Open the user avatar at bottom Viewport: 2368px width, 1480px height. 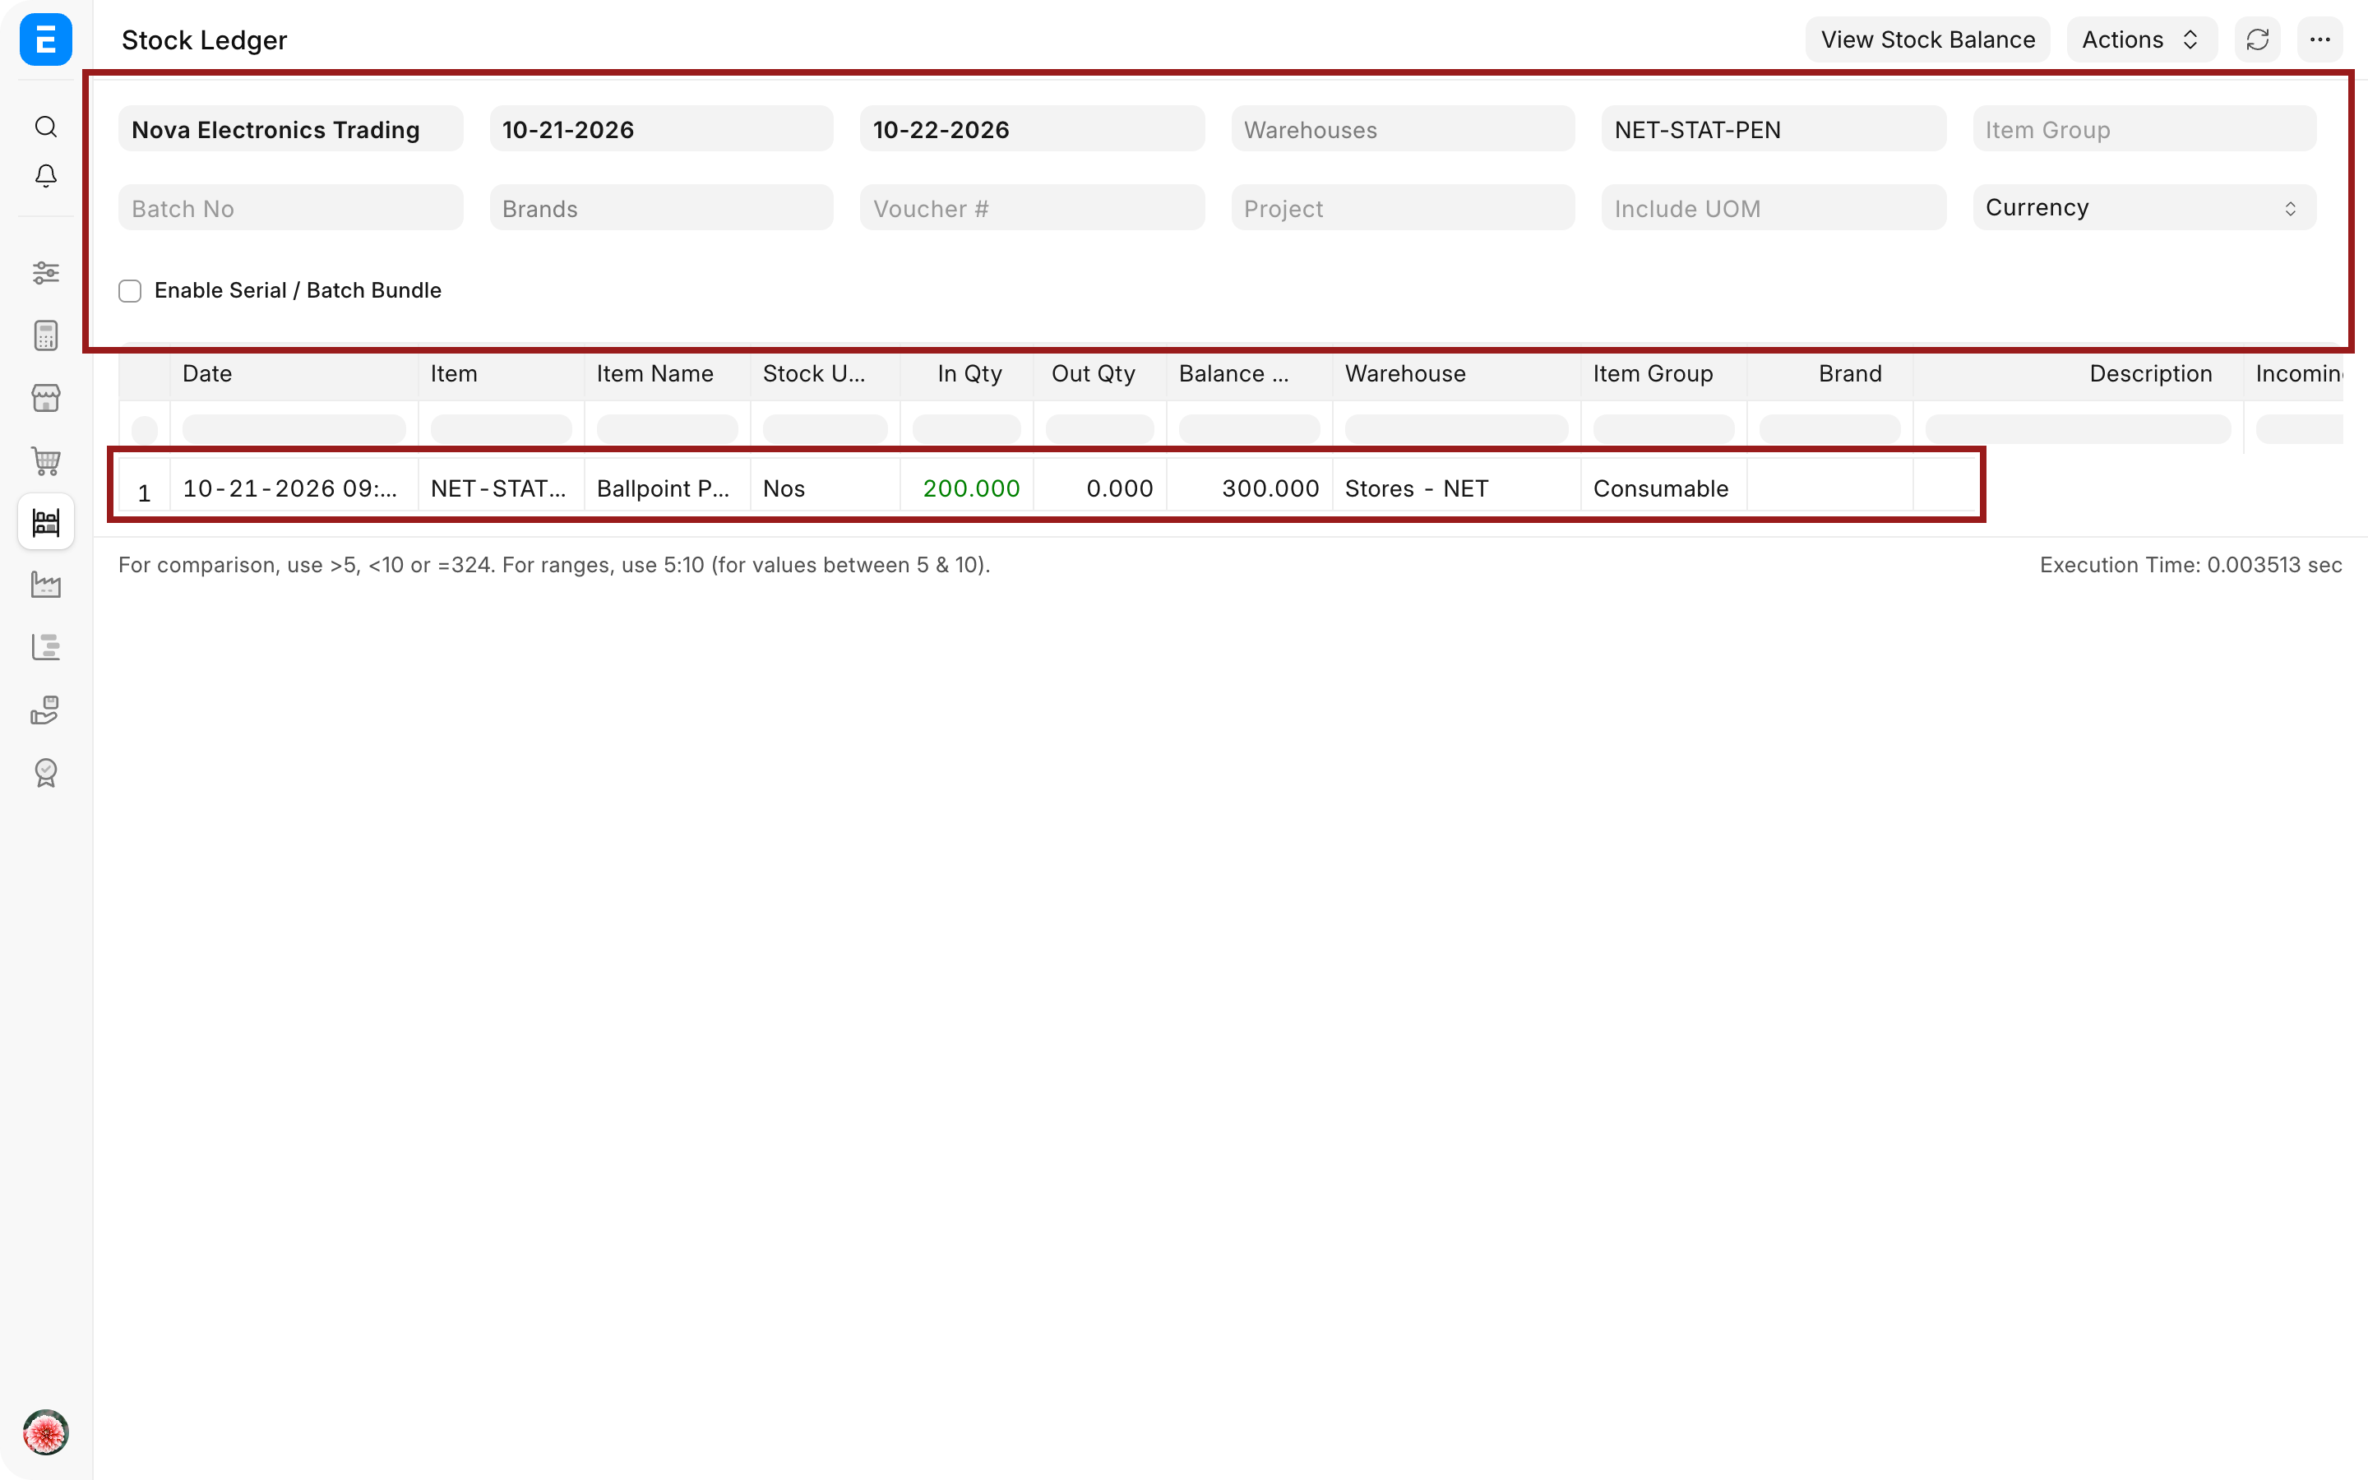(46, 1433)
